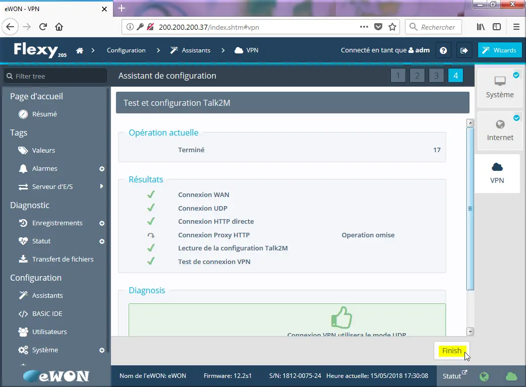Viewport: 526px width, 387px height.
Task: Open BASIC IDE in the sidebar
Action: pos(47,313)
